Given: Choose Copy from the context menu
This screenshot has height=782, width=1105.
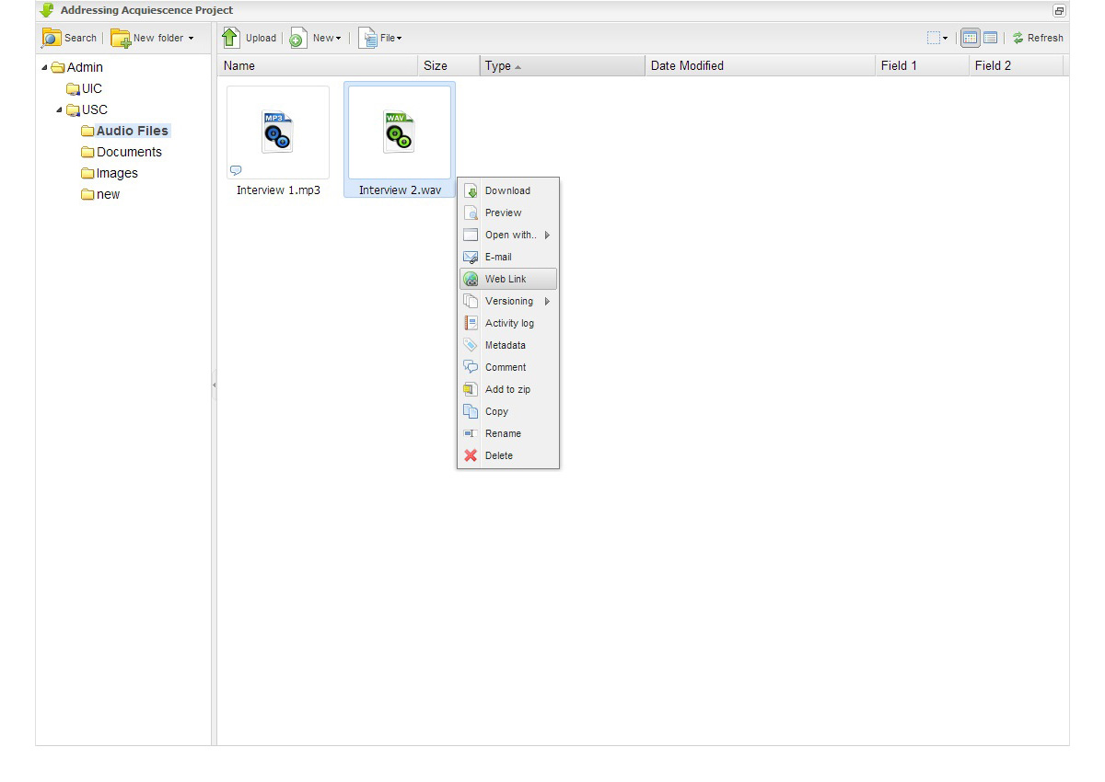Looking at the screenshot, I should [x=508, y=411].
